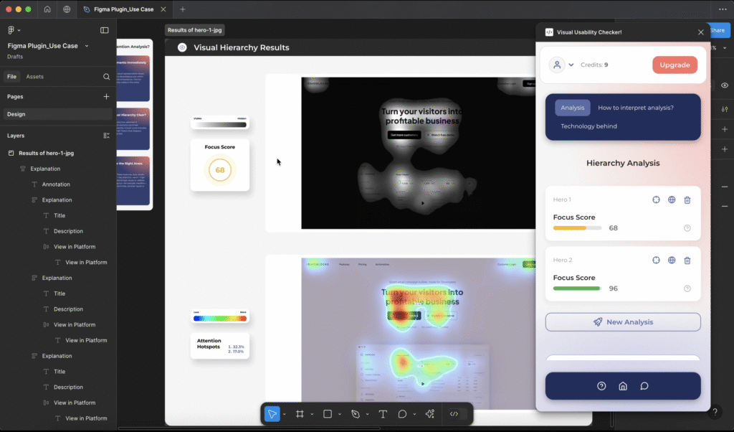Image resolution: width=734 pixels, height=432 pixels.
Task: Open the AI actions sparkle tool
Action: click(x=430, y=414)
